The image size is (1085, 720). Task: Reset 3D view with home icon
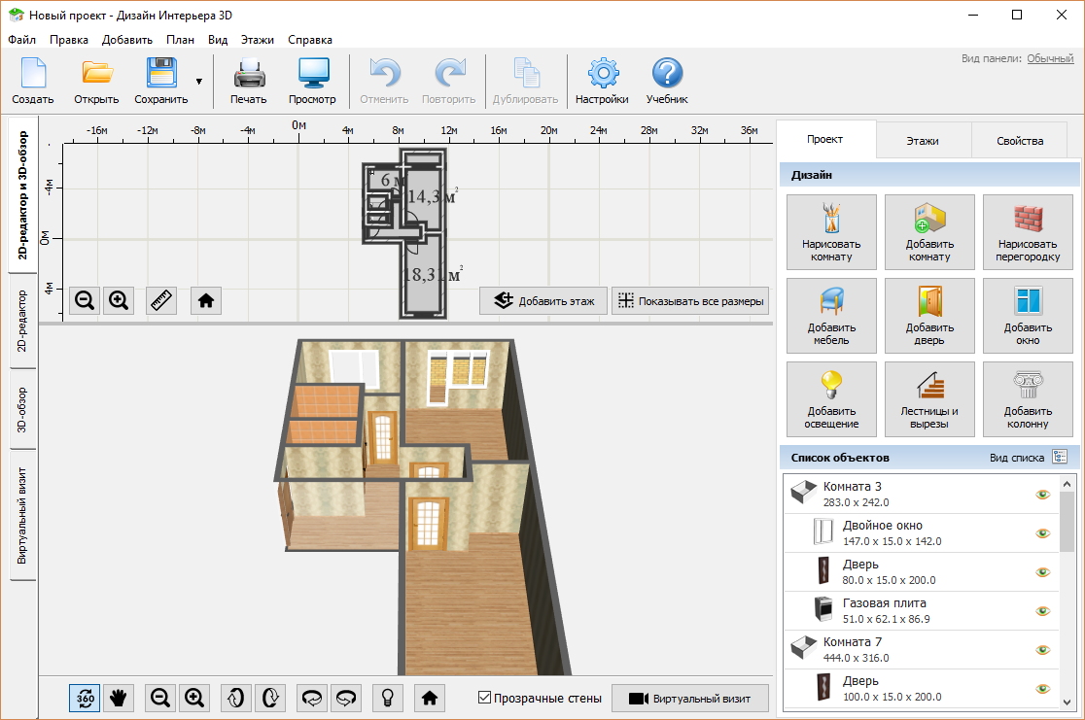430,698
